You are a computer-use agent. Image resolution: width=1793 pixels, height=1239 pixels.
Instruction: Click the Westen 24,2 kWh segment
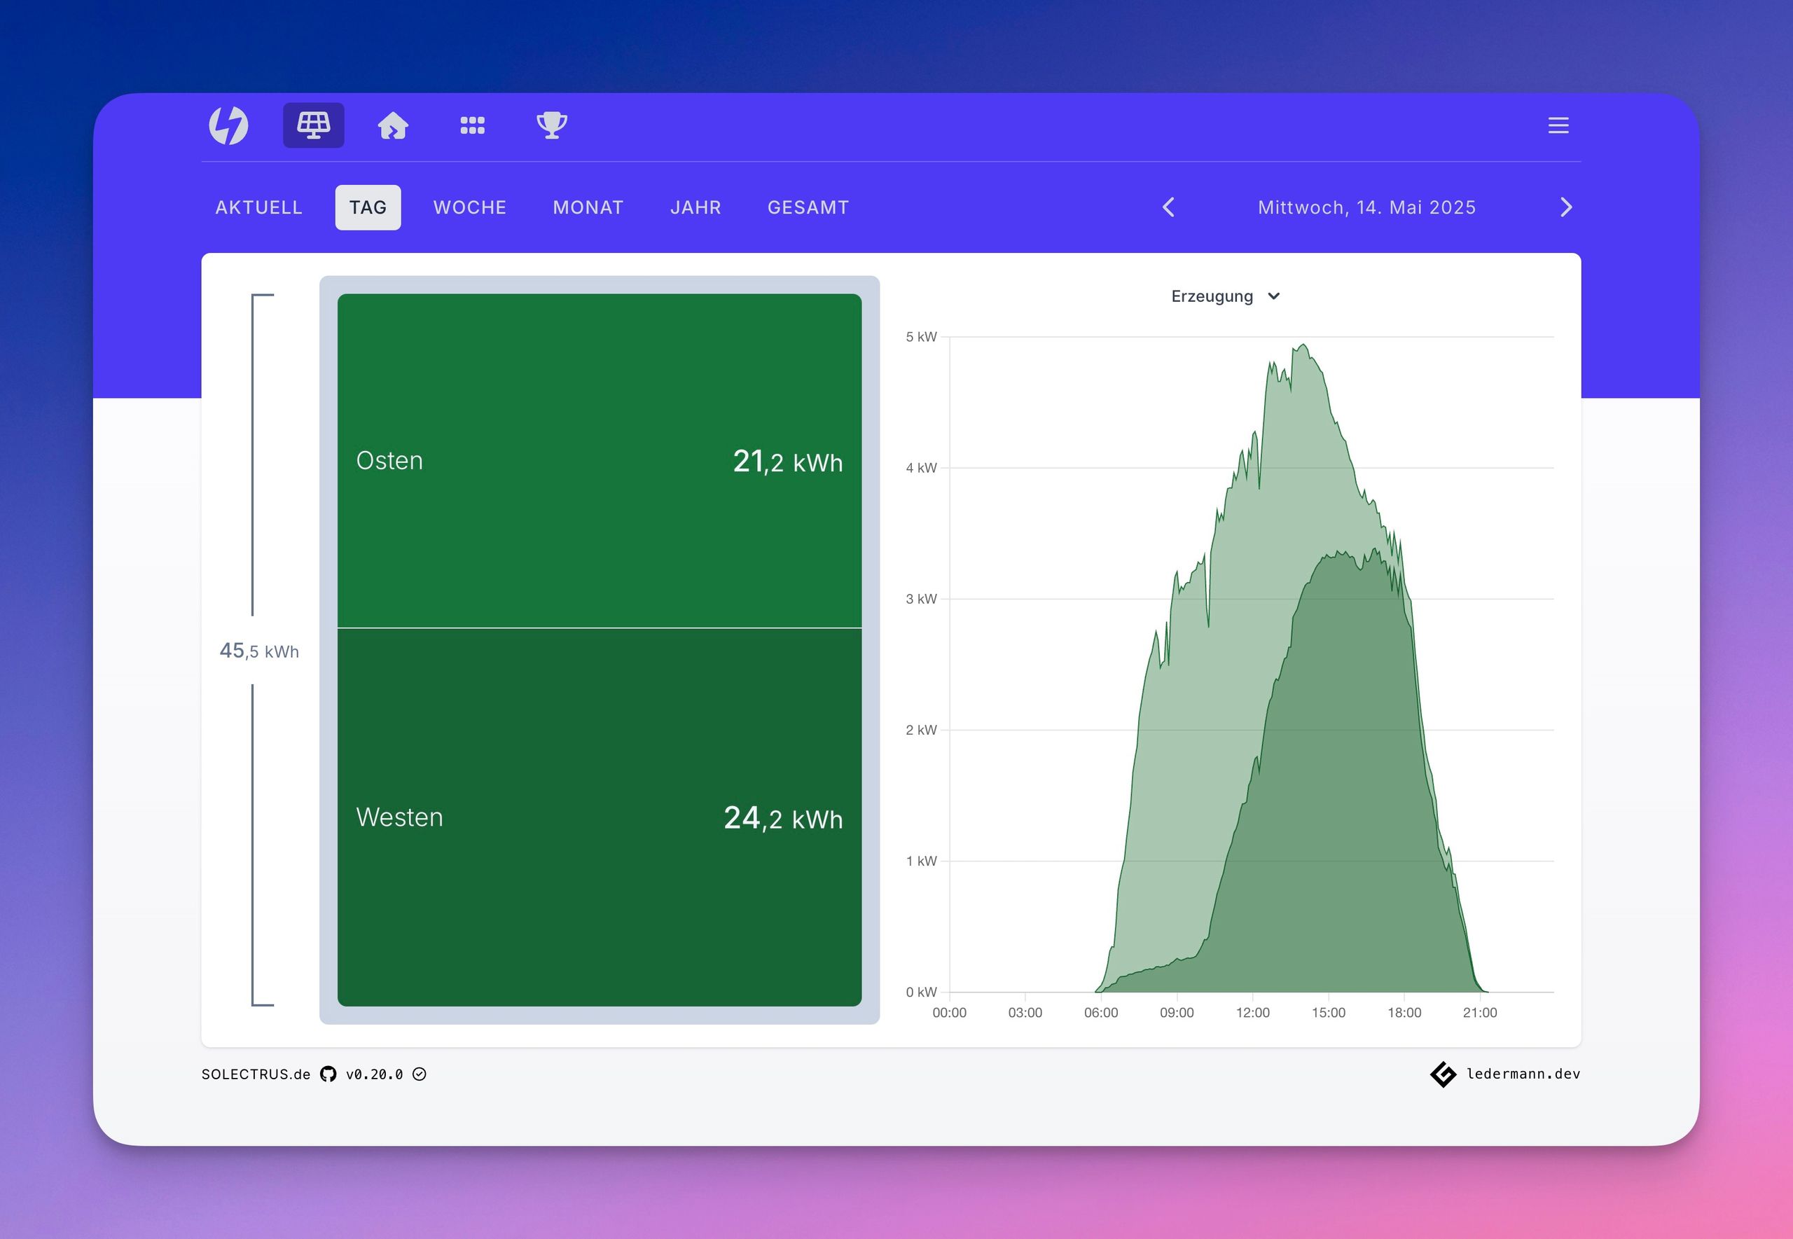[x=600, y=817]
